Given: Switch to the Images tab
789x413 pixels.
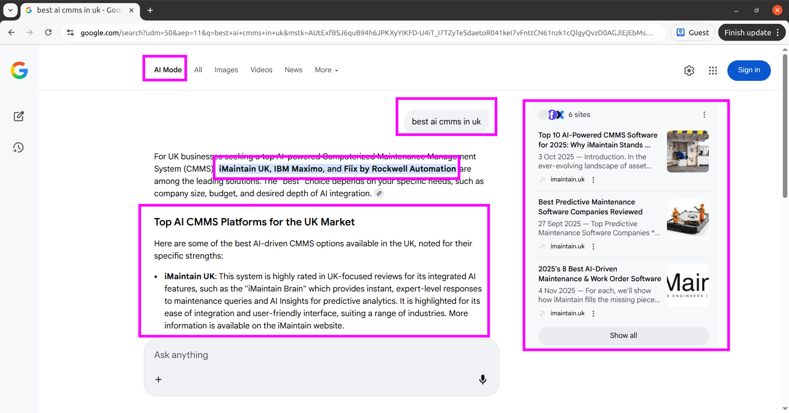Looking at the screenshot, I should (226, 70).
